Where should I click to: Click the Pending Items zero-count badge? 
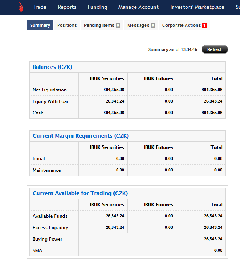118,26
